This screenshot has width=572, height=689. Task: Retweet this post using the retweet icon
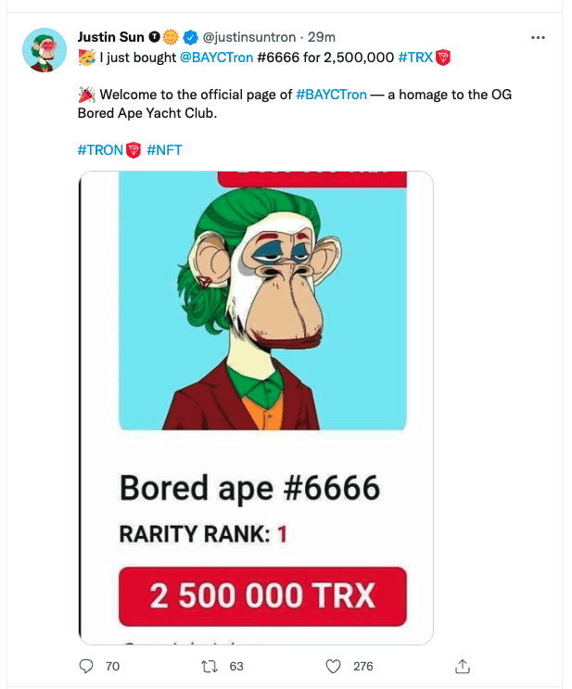tap(210, 666)
